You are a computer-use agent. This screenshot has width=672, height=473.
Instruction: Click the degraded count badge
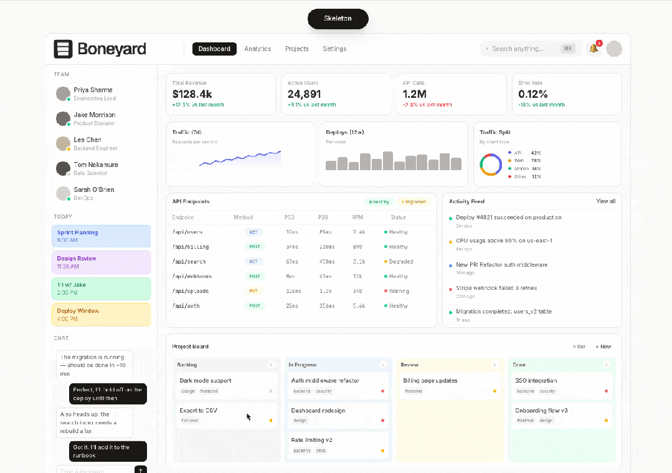point(414,201)
